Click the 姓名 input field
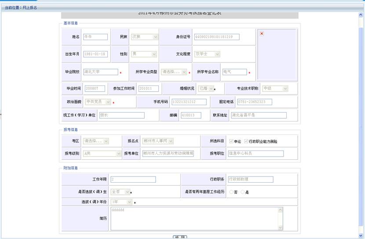The width and height of the screenshot is (365, 239). point(95,37)
